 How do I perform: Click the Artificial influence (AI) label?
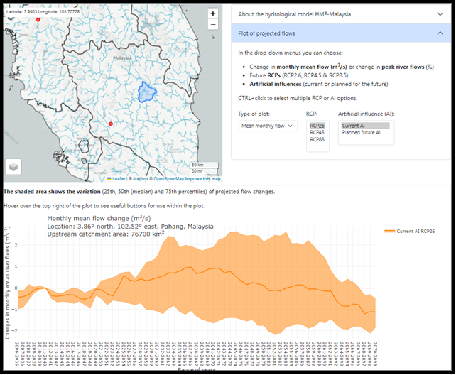point(366,114)
